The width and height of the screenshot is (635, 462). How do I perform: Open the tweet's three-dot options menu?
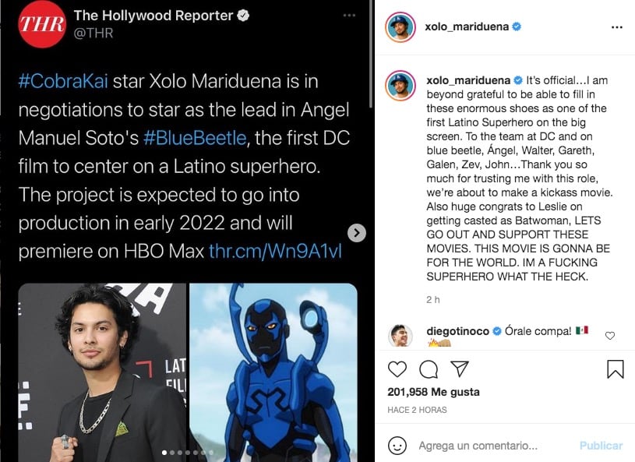coord(349,16)
